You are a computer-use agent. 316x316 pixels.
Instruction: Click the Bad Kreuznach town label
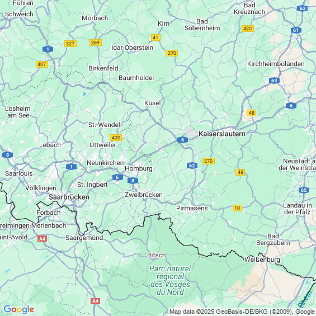249,8
